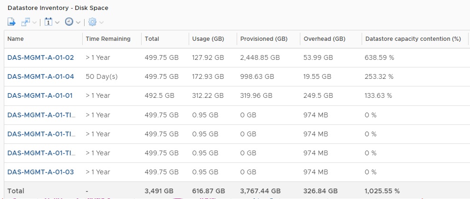Expand dropdown arrow next to clock icon
Viewport: 470px width, 199px height.
tap(78, 22)
